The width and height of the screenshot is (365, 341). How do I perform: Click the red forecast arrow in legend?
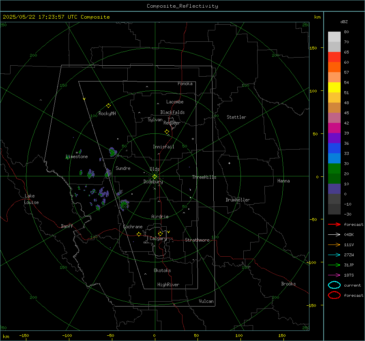pos(334,224)
